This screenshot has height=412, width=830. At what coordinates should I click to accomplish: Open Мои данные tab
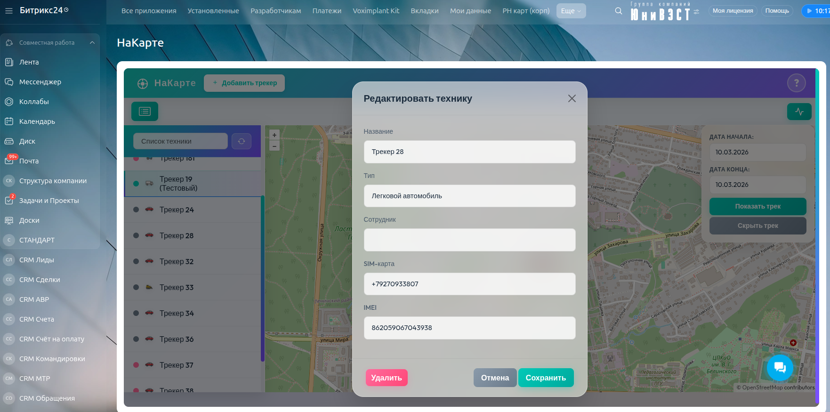click(x=470, y=11)
